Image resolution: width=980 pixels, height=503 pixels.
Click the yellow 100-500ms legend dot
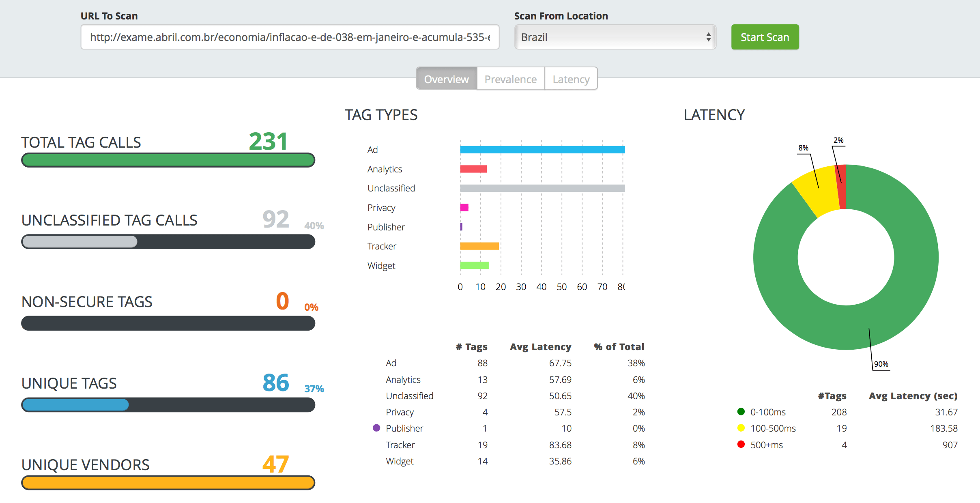[x=741, y=428]
